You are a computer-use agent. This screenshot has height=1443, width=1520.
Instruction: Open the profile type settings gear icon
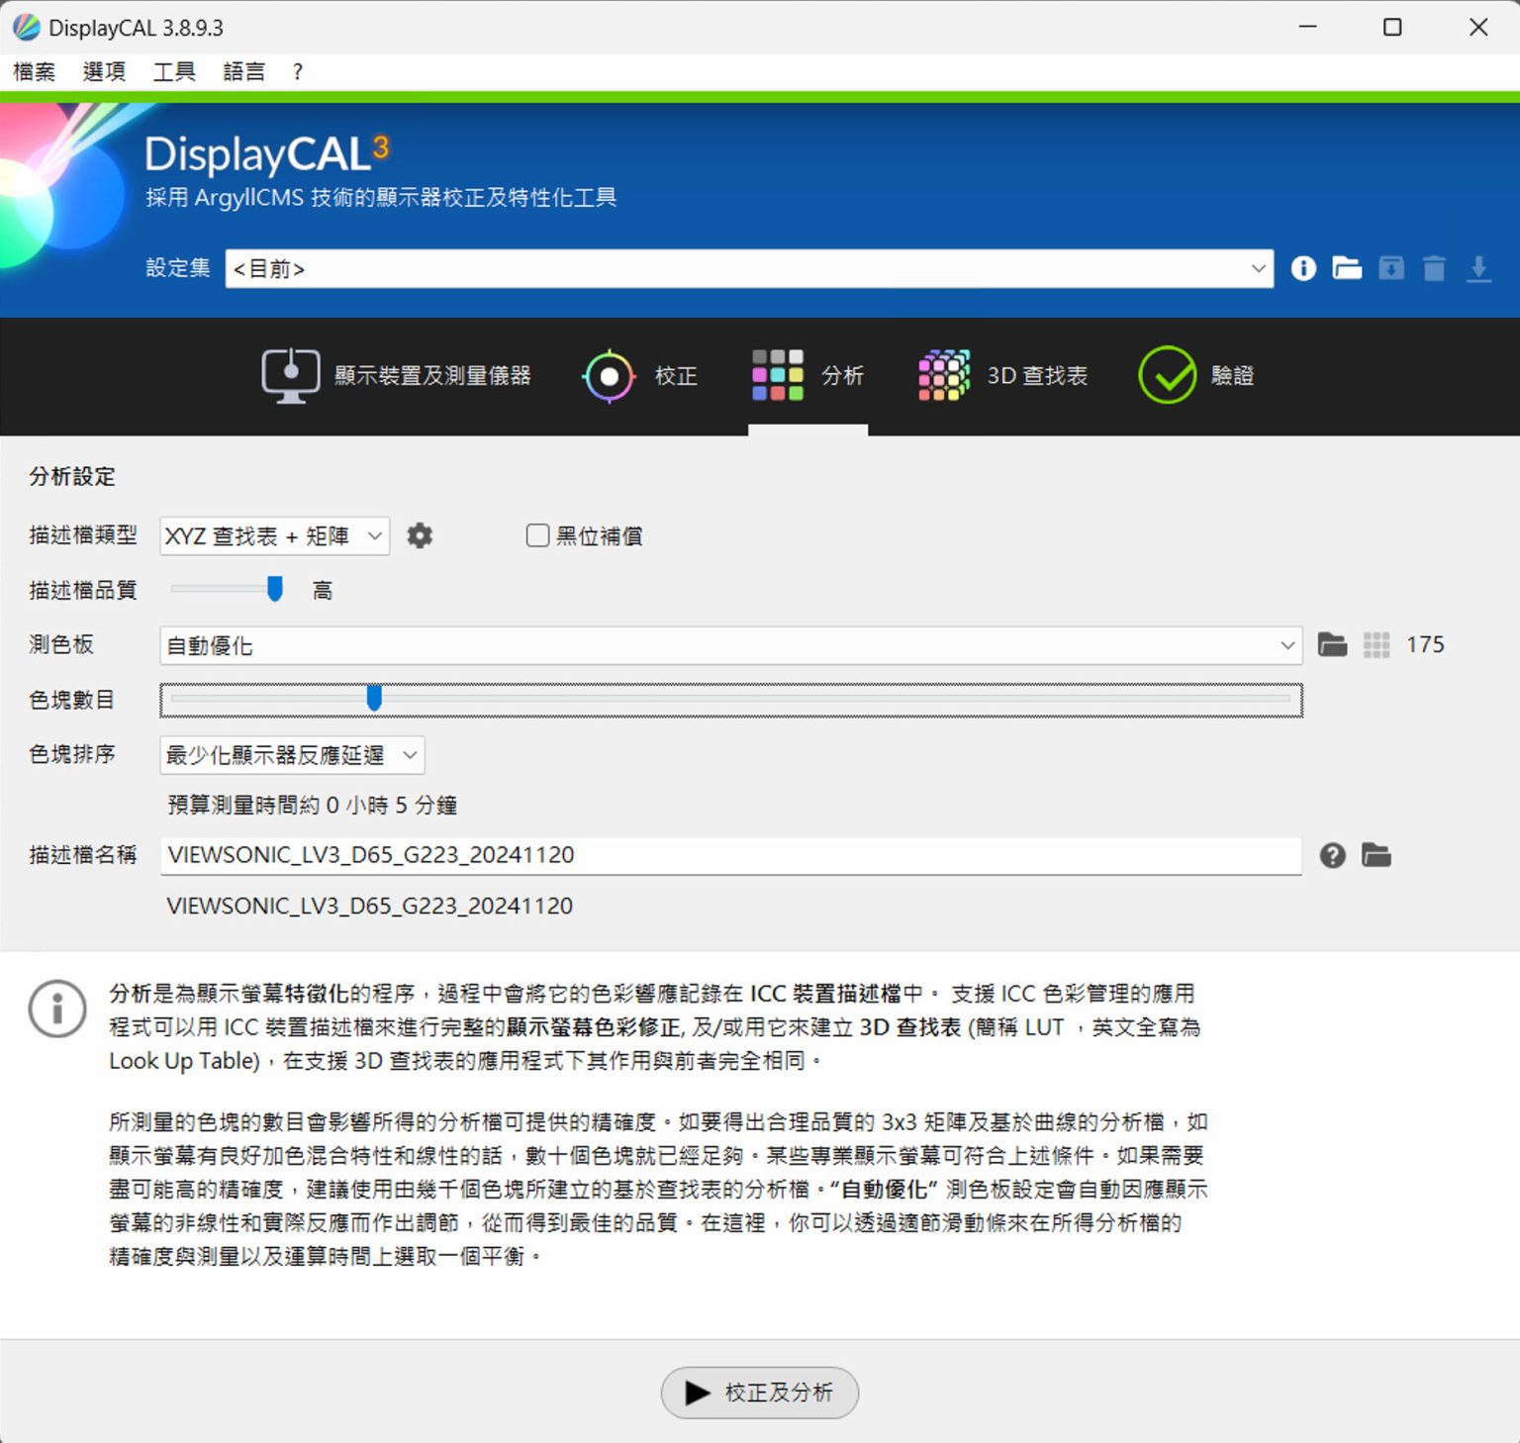click(x=420, y=535)
